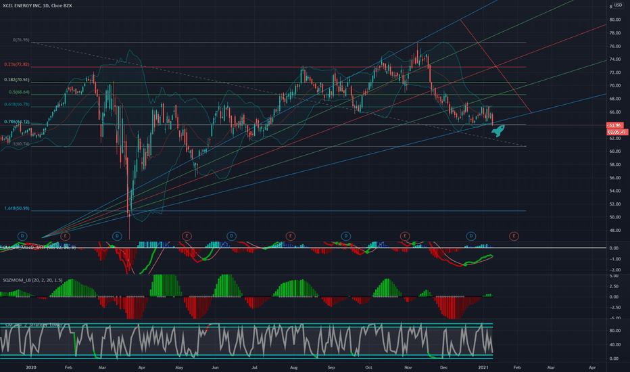Select the 0.786(64.12) Fibonacci level label
This screenshot has width=630, height=372.
(x=17, y=122)
